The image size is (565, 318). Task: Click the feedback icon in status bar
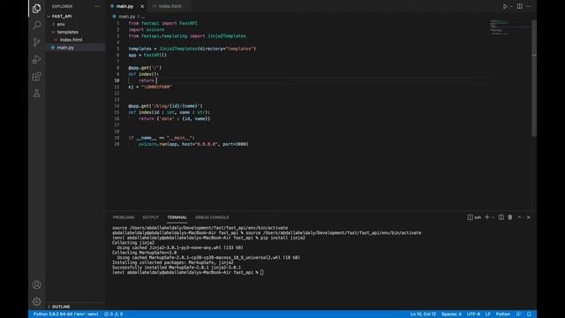click(518, 314)
